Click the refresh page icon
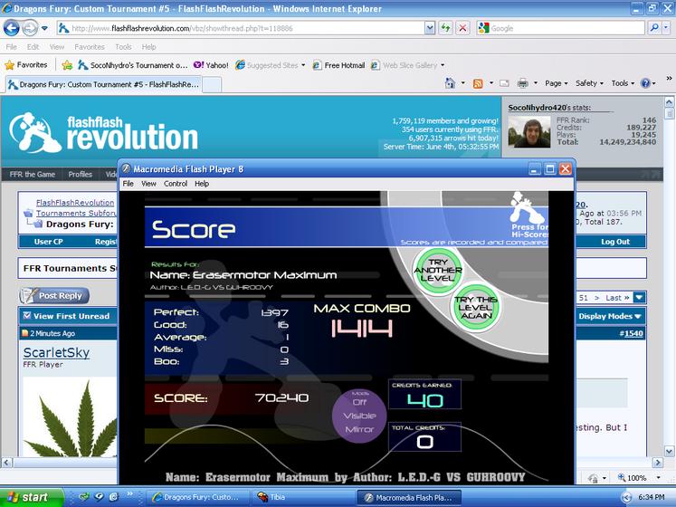Screen dimensions: 676x507 click(445, 28)
